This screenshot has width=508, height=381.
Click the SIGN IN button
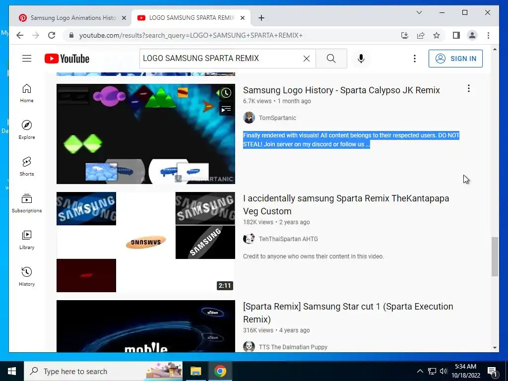(x=455, y=59)
